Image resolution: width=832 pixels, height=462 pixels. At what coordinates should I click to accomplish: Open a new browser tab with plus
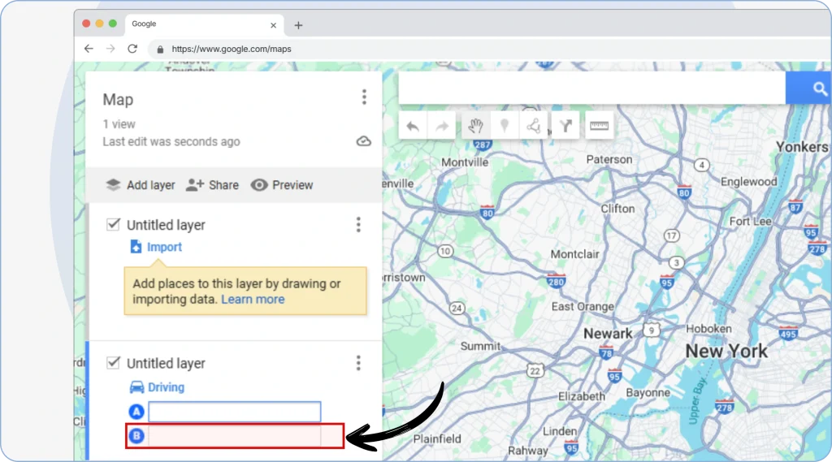pos(299,25)
